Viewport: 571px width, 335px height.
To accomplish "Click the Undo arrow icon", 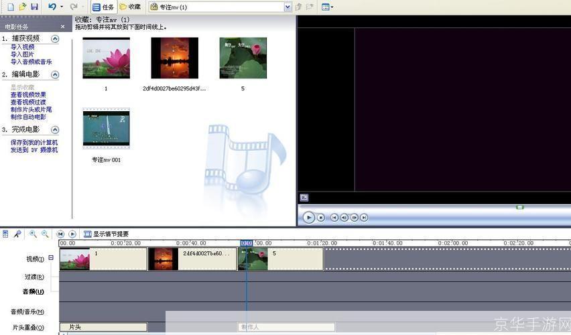I will click(x=52, y=7).
